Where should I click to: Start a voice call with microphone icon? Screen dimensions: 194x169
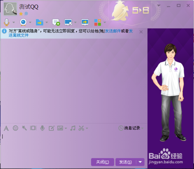pyautogui.click(x=7, y=22)
